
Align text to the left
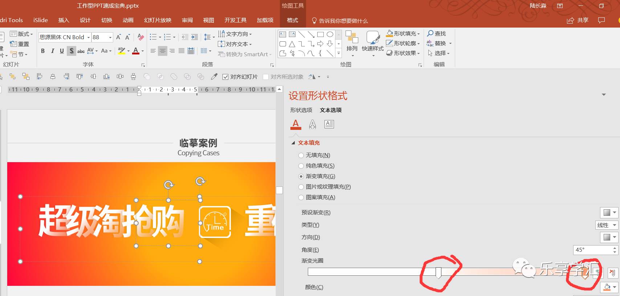(x=153, y=51)
